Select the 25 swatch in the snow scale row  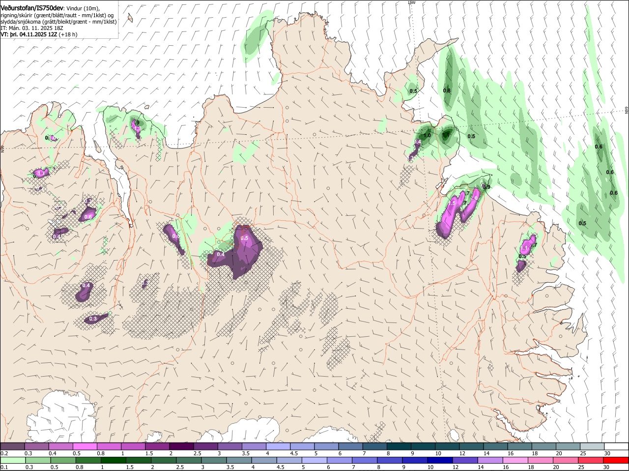592,446
